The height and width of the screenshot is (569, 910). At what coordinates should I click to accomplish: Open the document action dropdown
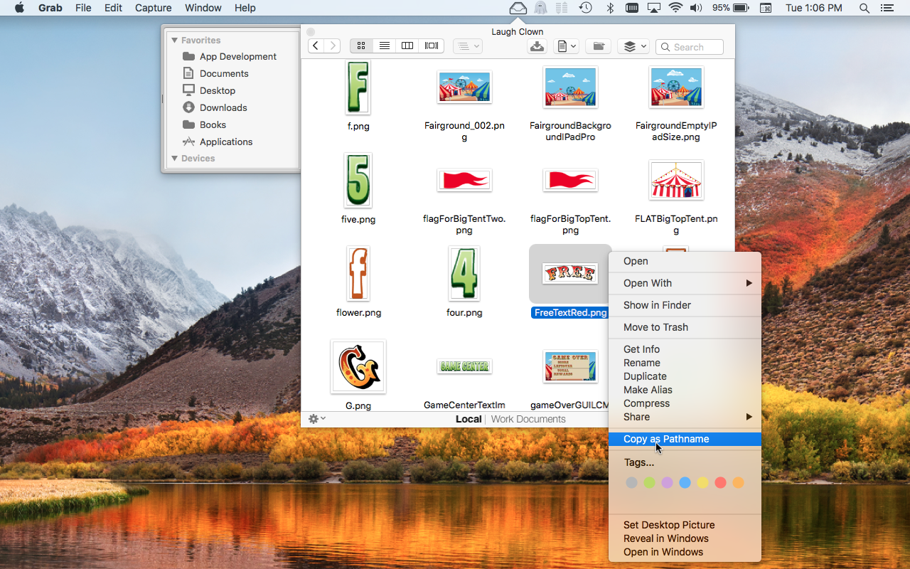567,46
